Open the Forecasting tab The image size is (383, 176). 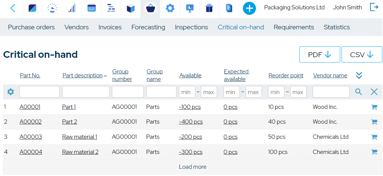point(148,27)
